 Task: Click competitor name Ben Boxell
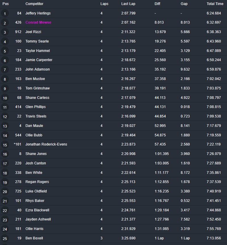tap(34, 238)
